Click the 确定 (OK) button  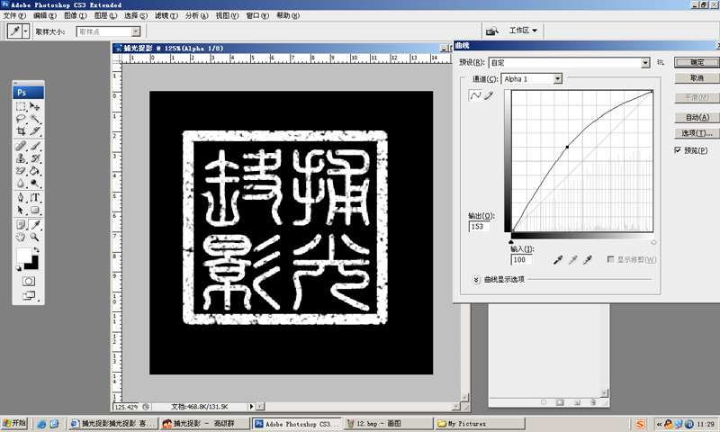[x=696, y=63]
